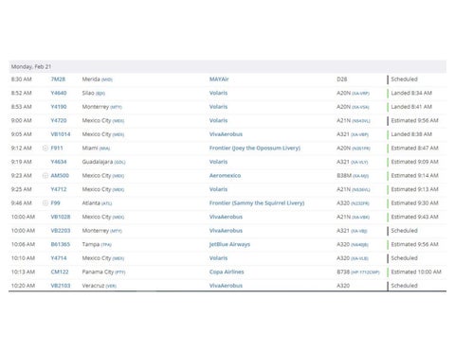
Task: Click flight VB1028 link
Action: pos(61,217)
